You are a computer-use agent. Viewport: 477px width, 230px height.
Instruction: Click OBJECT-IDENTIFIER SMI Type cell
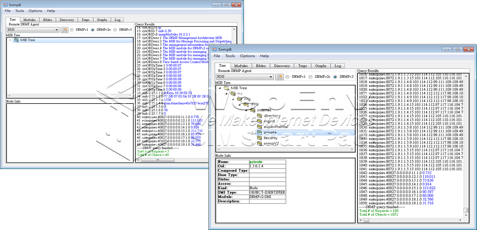click(267, 192)
